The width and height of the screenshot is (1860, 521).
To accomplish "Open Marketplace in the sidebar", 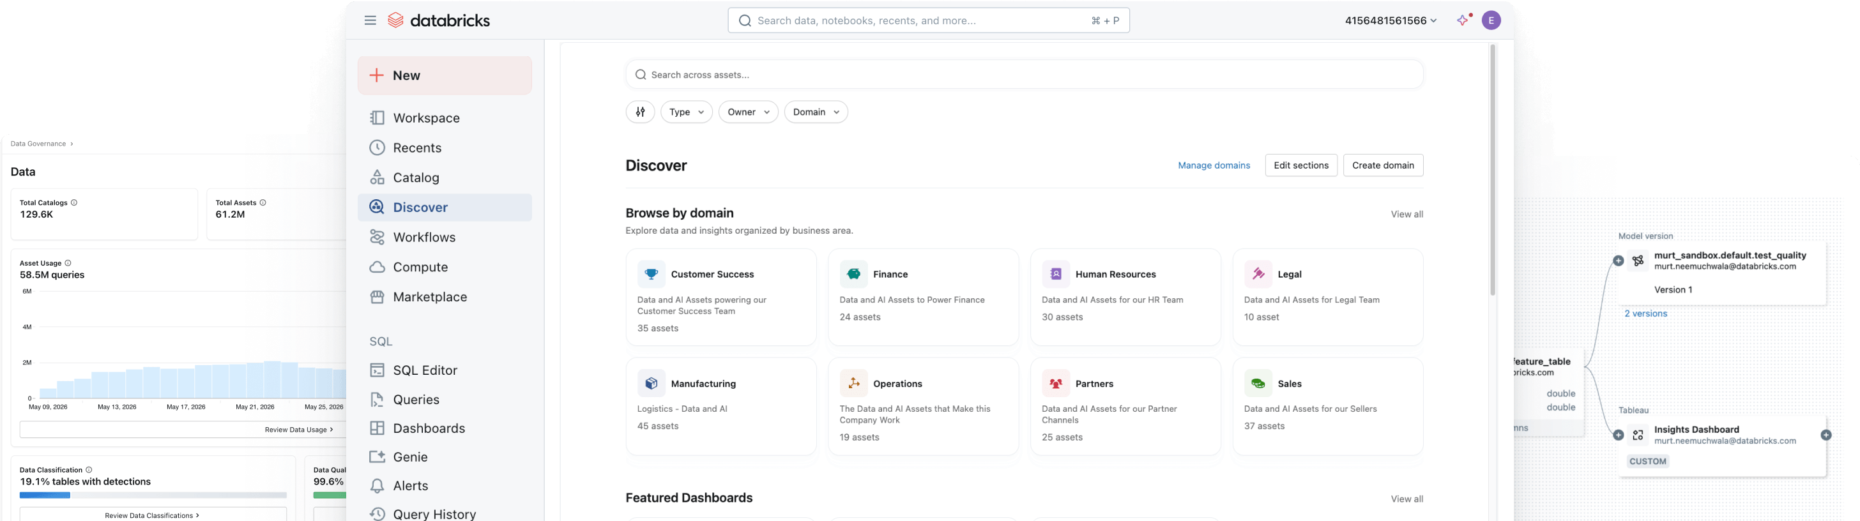I will (x=445, y=297).
